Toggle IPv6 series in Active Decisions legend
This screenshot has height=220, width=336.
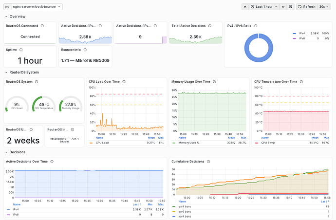(x=16, y=215)
